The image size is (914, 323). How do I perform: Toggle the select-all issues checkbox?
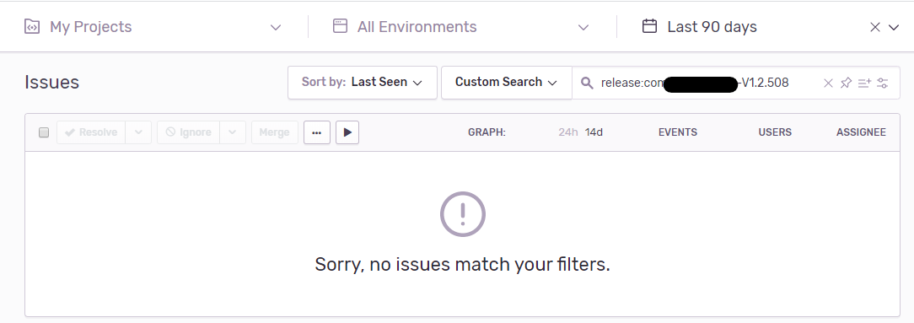(x=44, y=132)
